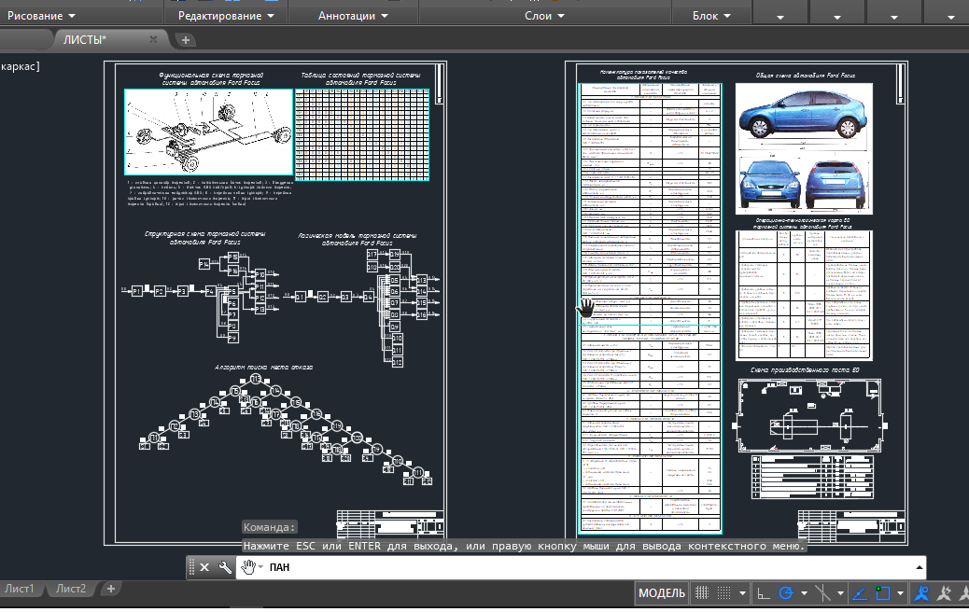The image size is (969, 612).
Task: Select the quality indicators nomenclature table
Action: coord(650,308)
